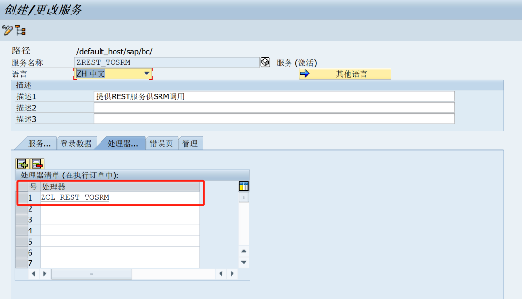Click the 号 column header

click(x=34, y=187)
